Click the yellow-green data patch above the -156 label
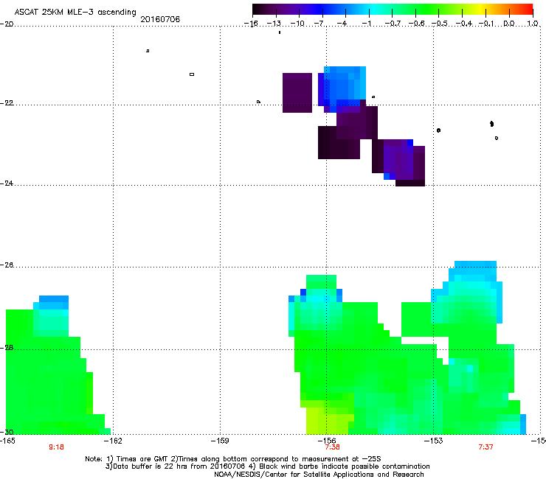This screenshot has width=546, height=479. (x=328, y=421)
